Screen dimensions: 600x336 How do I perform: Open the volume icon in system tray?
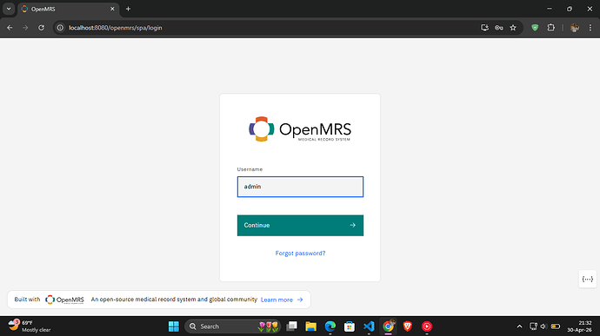click(x=543, y=326)
